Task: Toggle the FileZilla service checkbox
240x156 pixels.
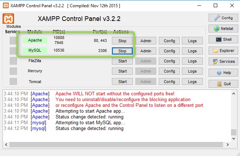Action: pyautogui.click(x=13, y=61)
